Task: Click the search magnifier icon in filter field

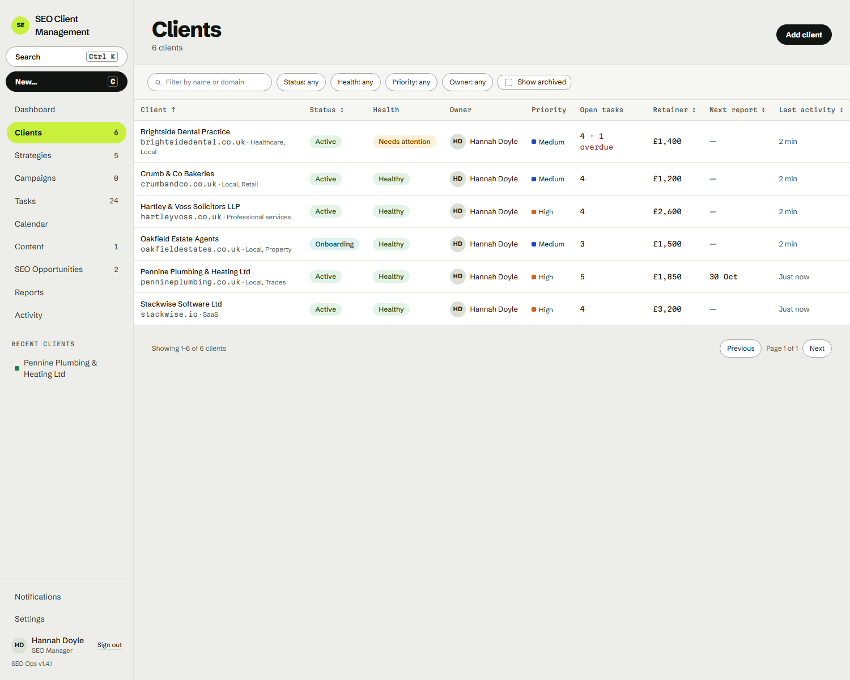Action: [158, 82]
